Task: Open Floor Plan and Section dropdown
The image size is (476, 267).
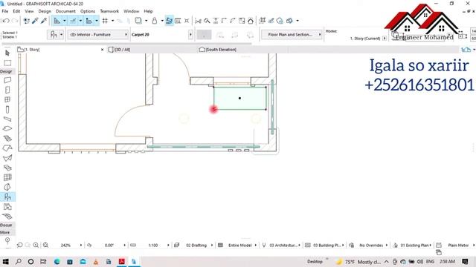Action: pyautogui.click(x=292, y=35)
